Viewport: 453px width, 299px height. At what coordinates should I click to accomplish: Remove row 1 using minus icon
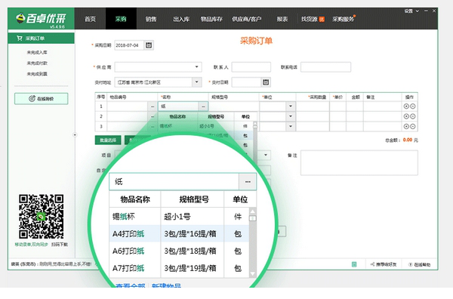[x=413, y=106]
